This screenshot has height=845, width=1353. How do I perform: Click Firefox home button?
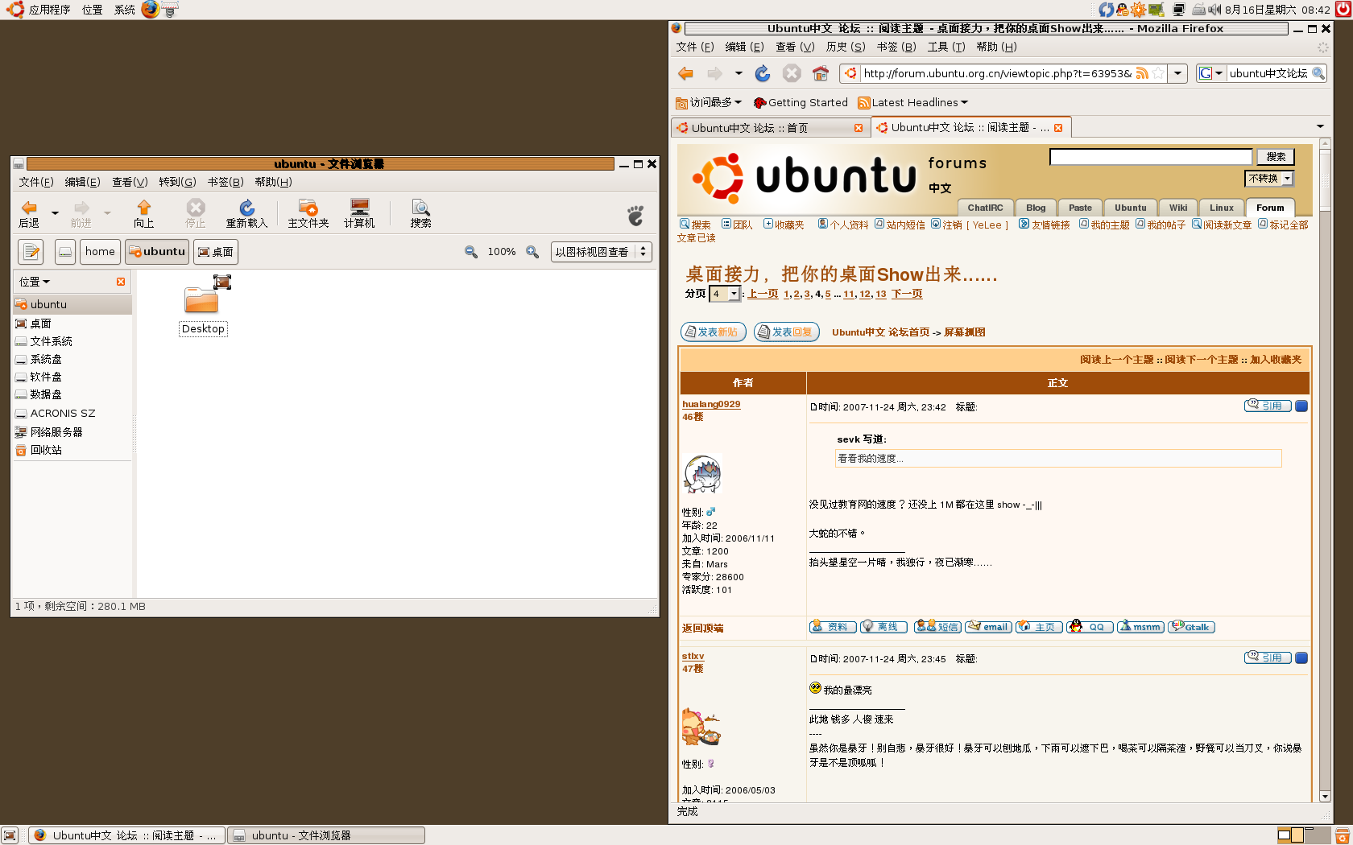click(x=820, y=74)
